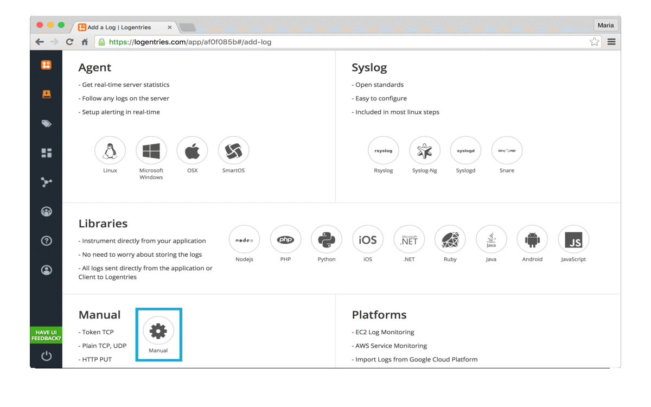
Task: Select the JavaScript library icon
Action: 573,240
